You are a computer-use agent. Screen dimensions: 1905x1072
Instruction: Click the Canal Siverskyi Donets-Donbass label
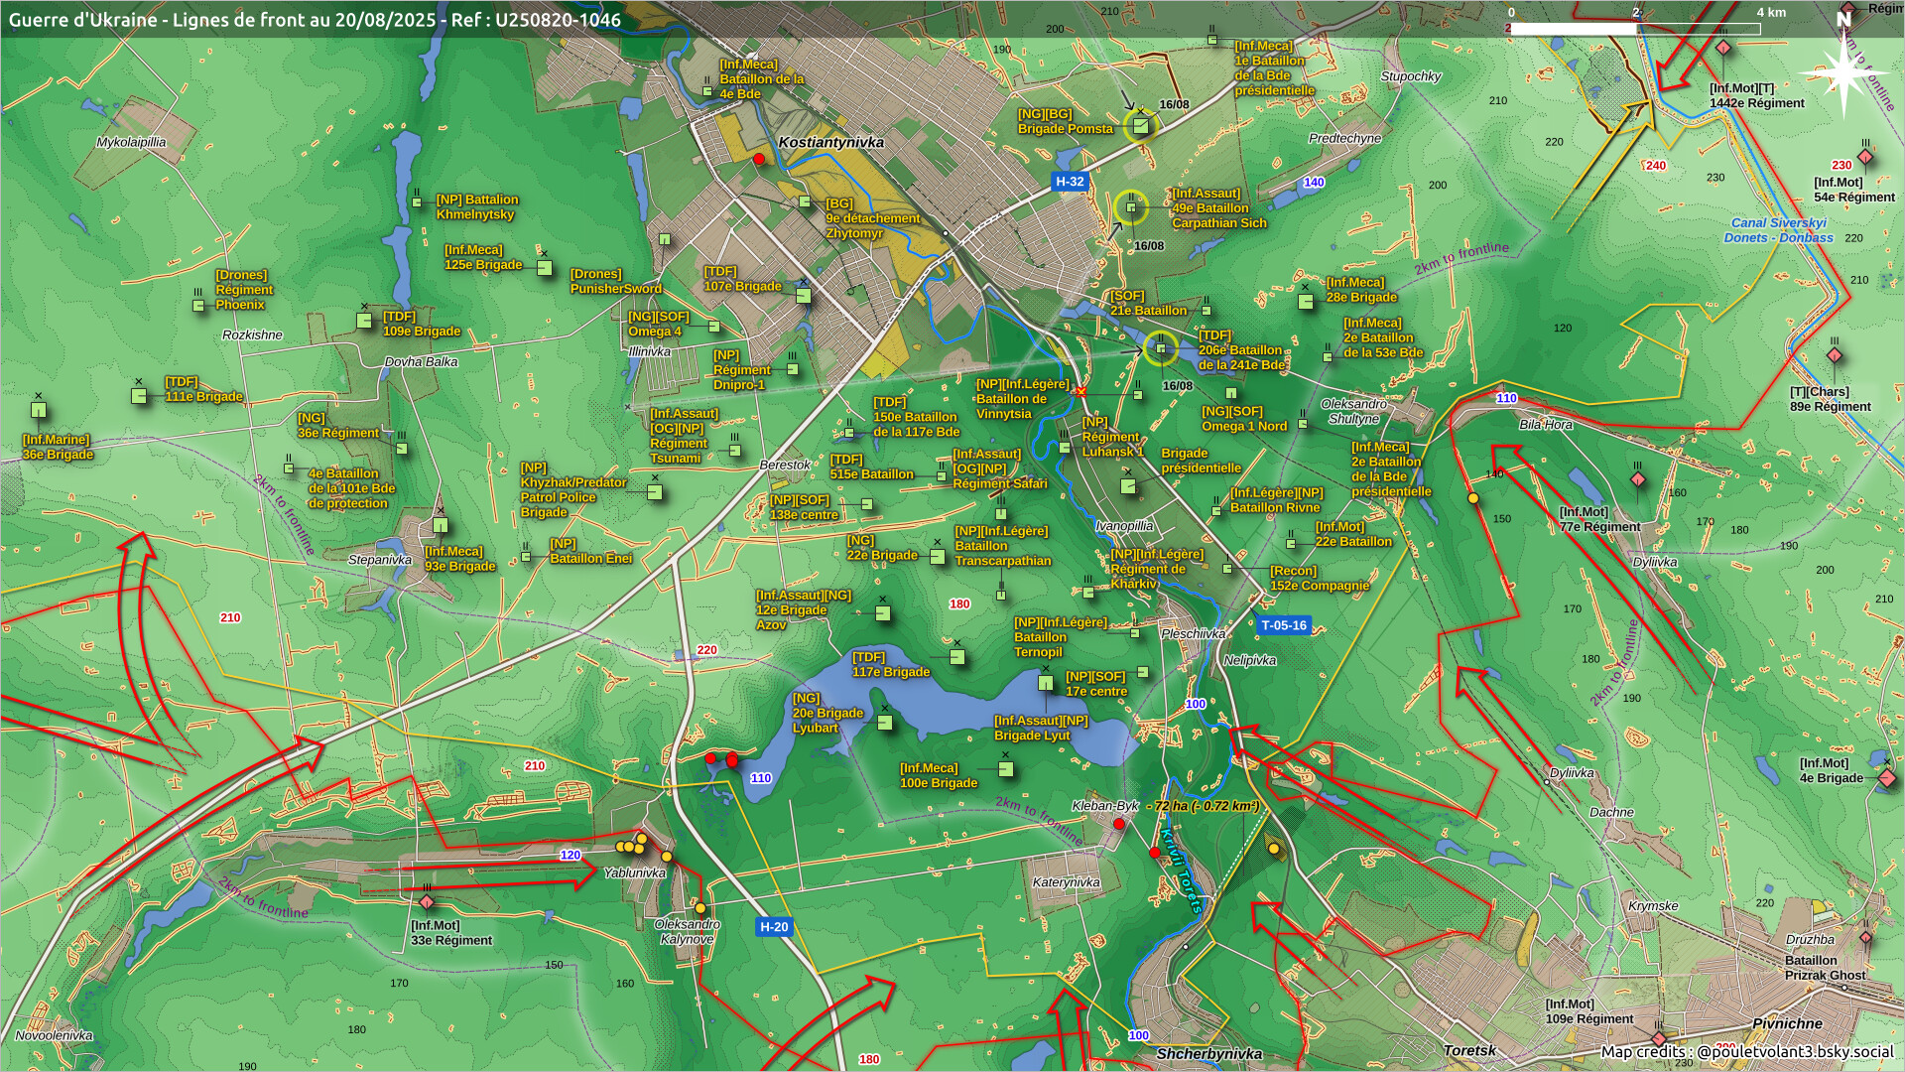tap(1778, 230)
